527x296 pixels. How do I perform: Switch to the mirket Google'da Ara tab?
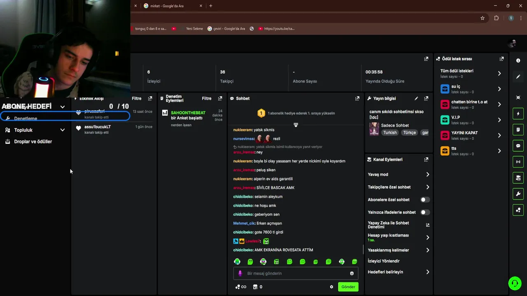pos(172,6)
